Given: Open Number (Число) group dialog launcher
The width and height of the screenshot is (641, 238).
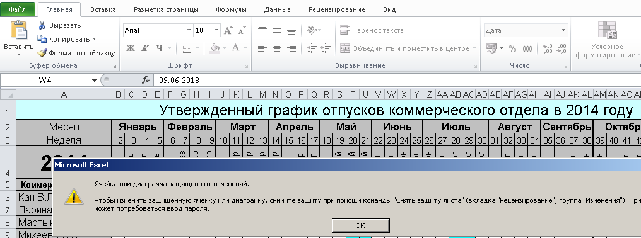Looking at the screenshot, I should click(x=565, y=65).
